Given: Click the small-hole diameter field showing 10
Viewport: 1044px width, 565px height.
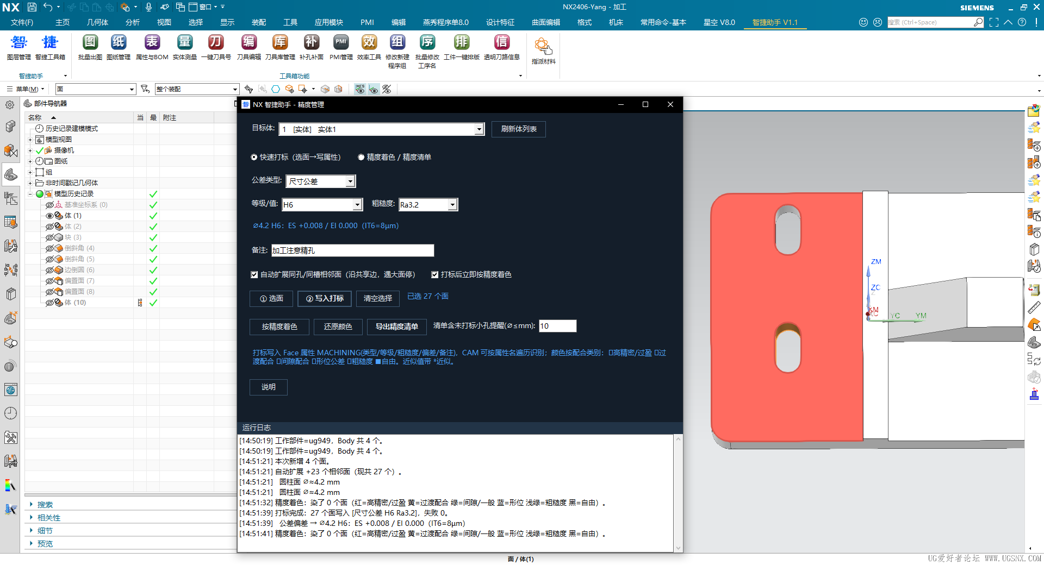Looking at the screenshot, I should click(x=557, y=326).
